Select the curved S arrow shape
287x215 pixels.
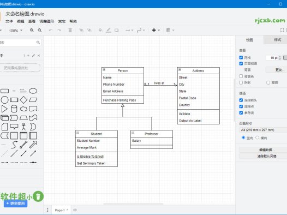(x=14, y=145)
